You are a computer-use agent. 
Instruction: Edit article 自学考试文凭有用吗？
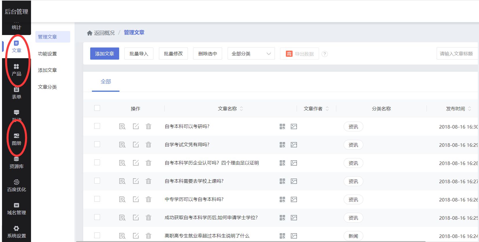(136, 145)
